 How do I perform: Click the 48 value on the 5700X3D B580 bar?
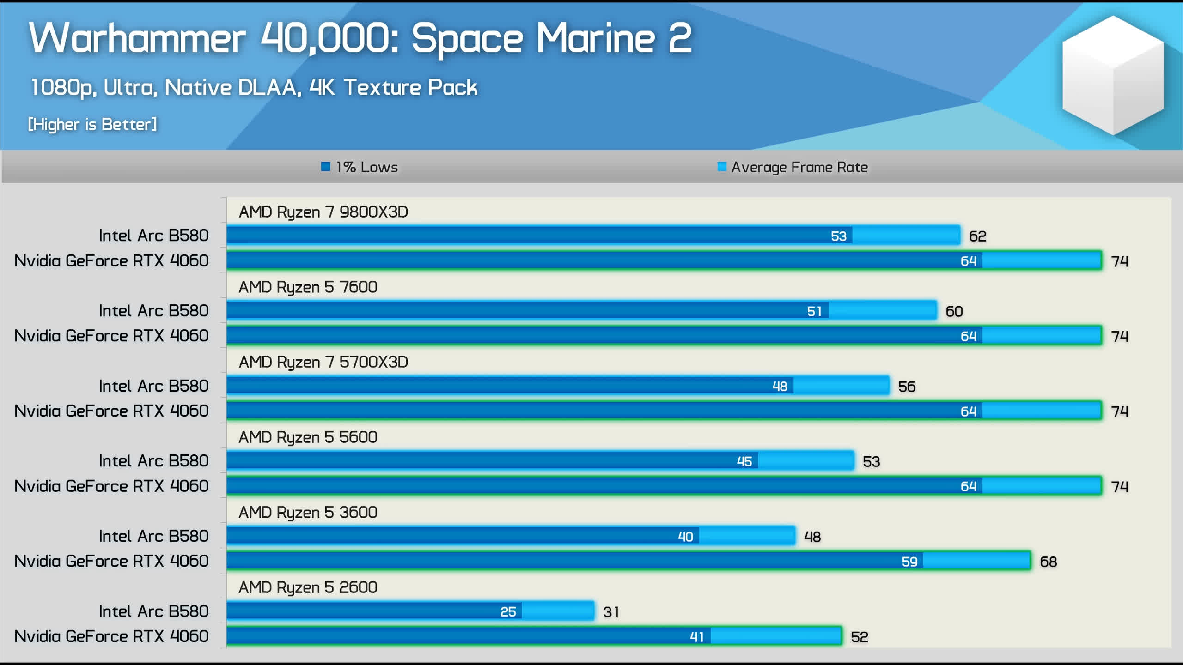point(780,387)
